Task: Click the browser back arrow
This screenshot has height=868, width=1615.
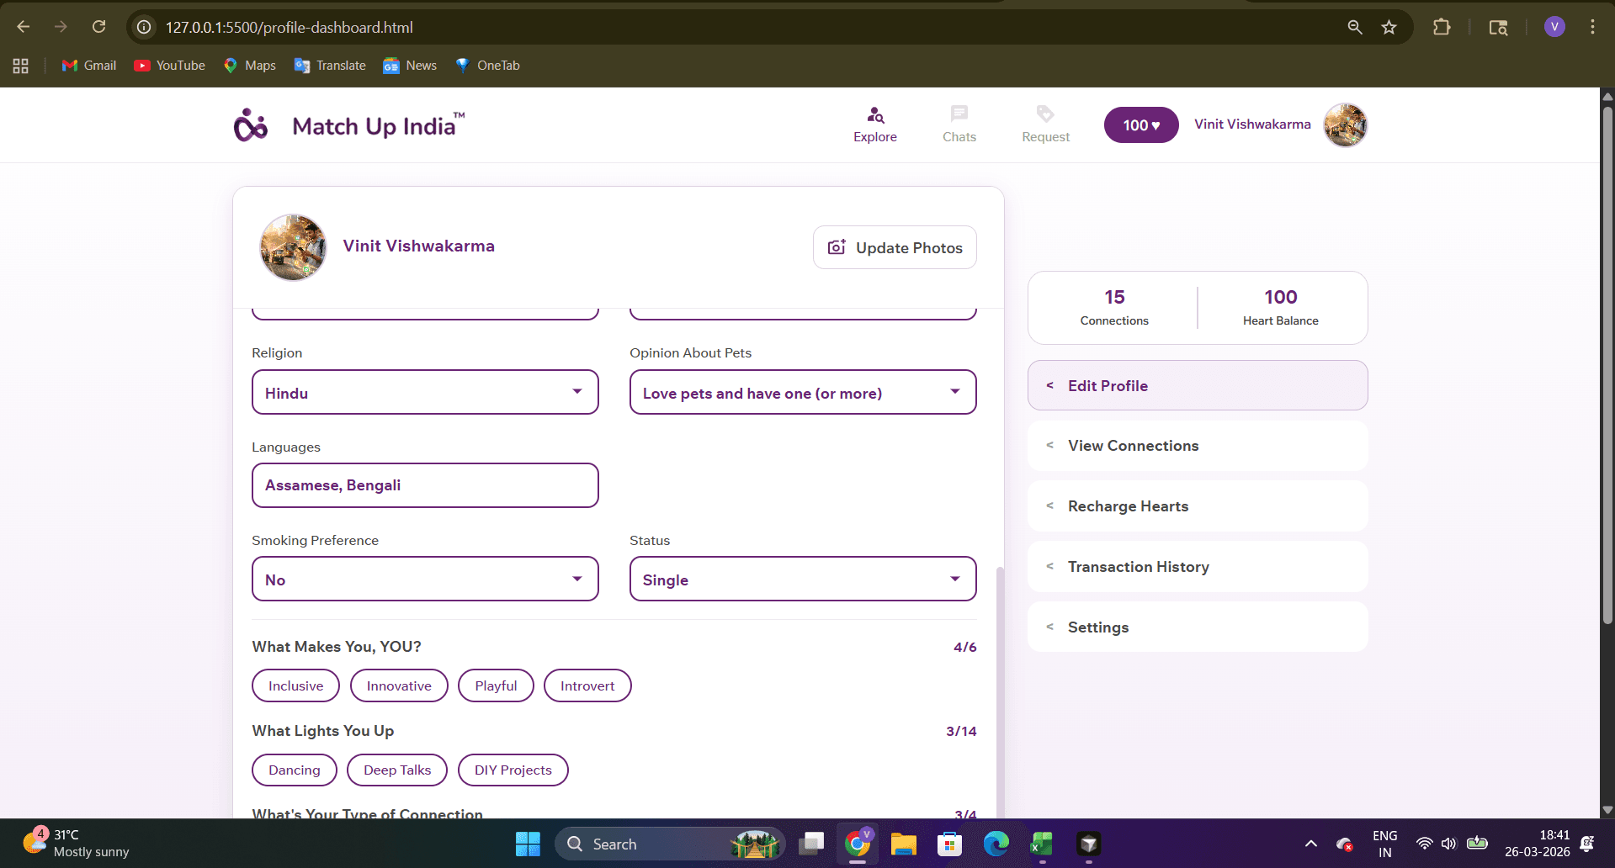Action: point(24,27)
